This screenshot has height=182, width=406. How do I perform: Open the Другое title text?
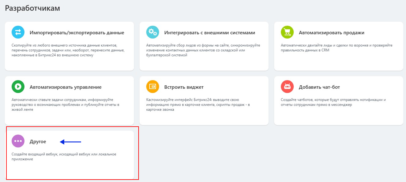point(38,142)
